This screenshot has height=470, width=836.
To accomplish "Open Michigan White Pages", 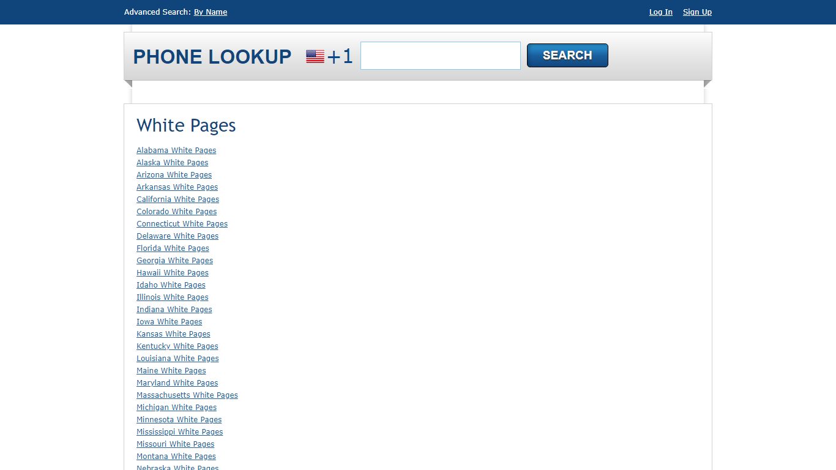I will 176,408.
